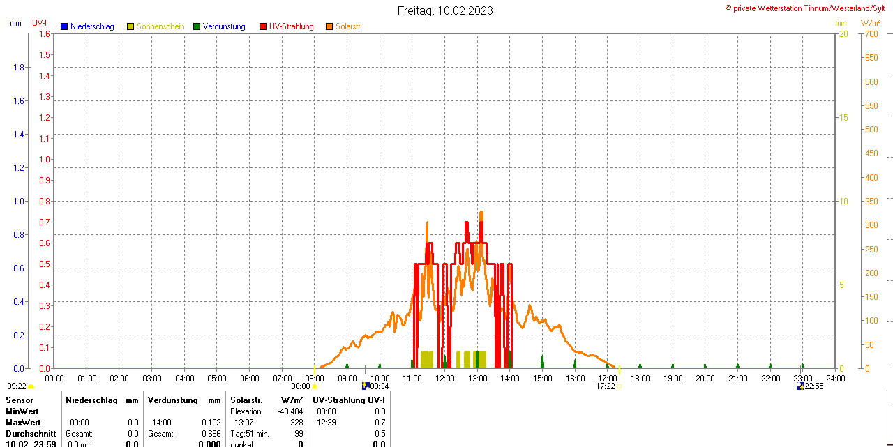Click the red UV-Strahlung legend square
This screenshot has width=893, height=447.
(263, 26)
